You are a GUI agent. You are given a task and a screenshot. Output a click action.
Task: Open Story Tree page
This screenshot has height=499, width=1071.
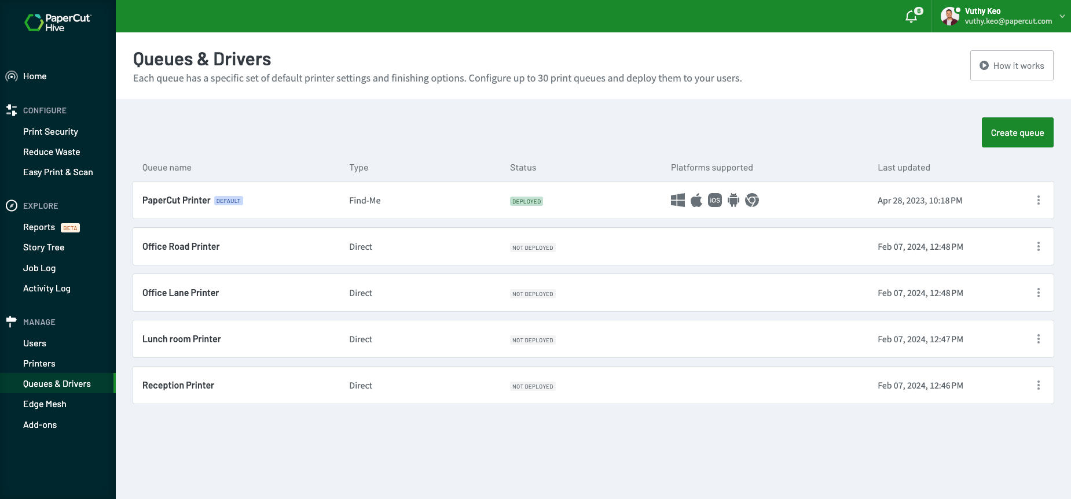[x=43, y=247]
